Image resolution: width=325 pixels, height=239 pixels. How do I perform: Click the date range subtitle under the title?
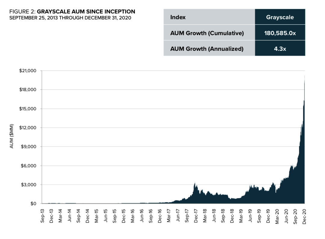point(70,18)
